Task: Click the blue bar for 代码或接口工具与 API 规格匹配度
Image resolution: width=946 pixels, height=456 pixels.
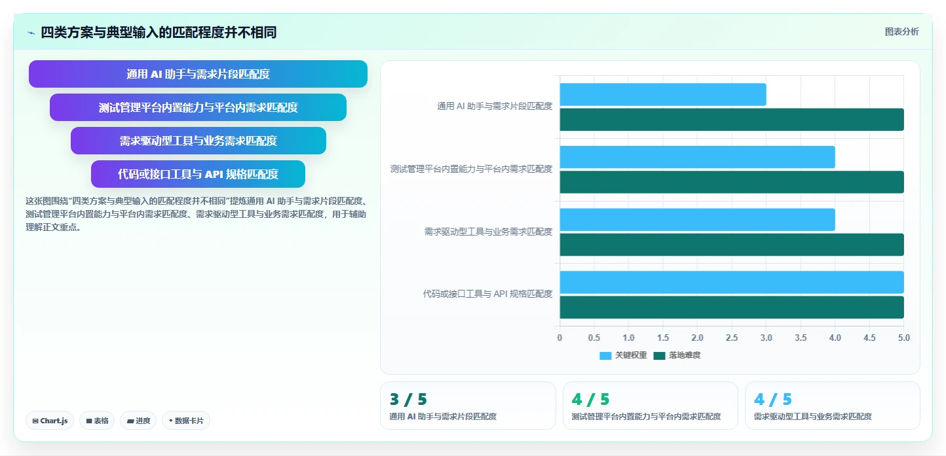Action: (x=732, y=283)
